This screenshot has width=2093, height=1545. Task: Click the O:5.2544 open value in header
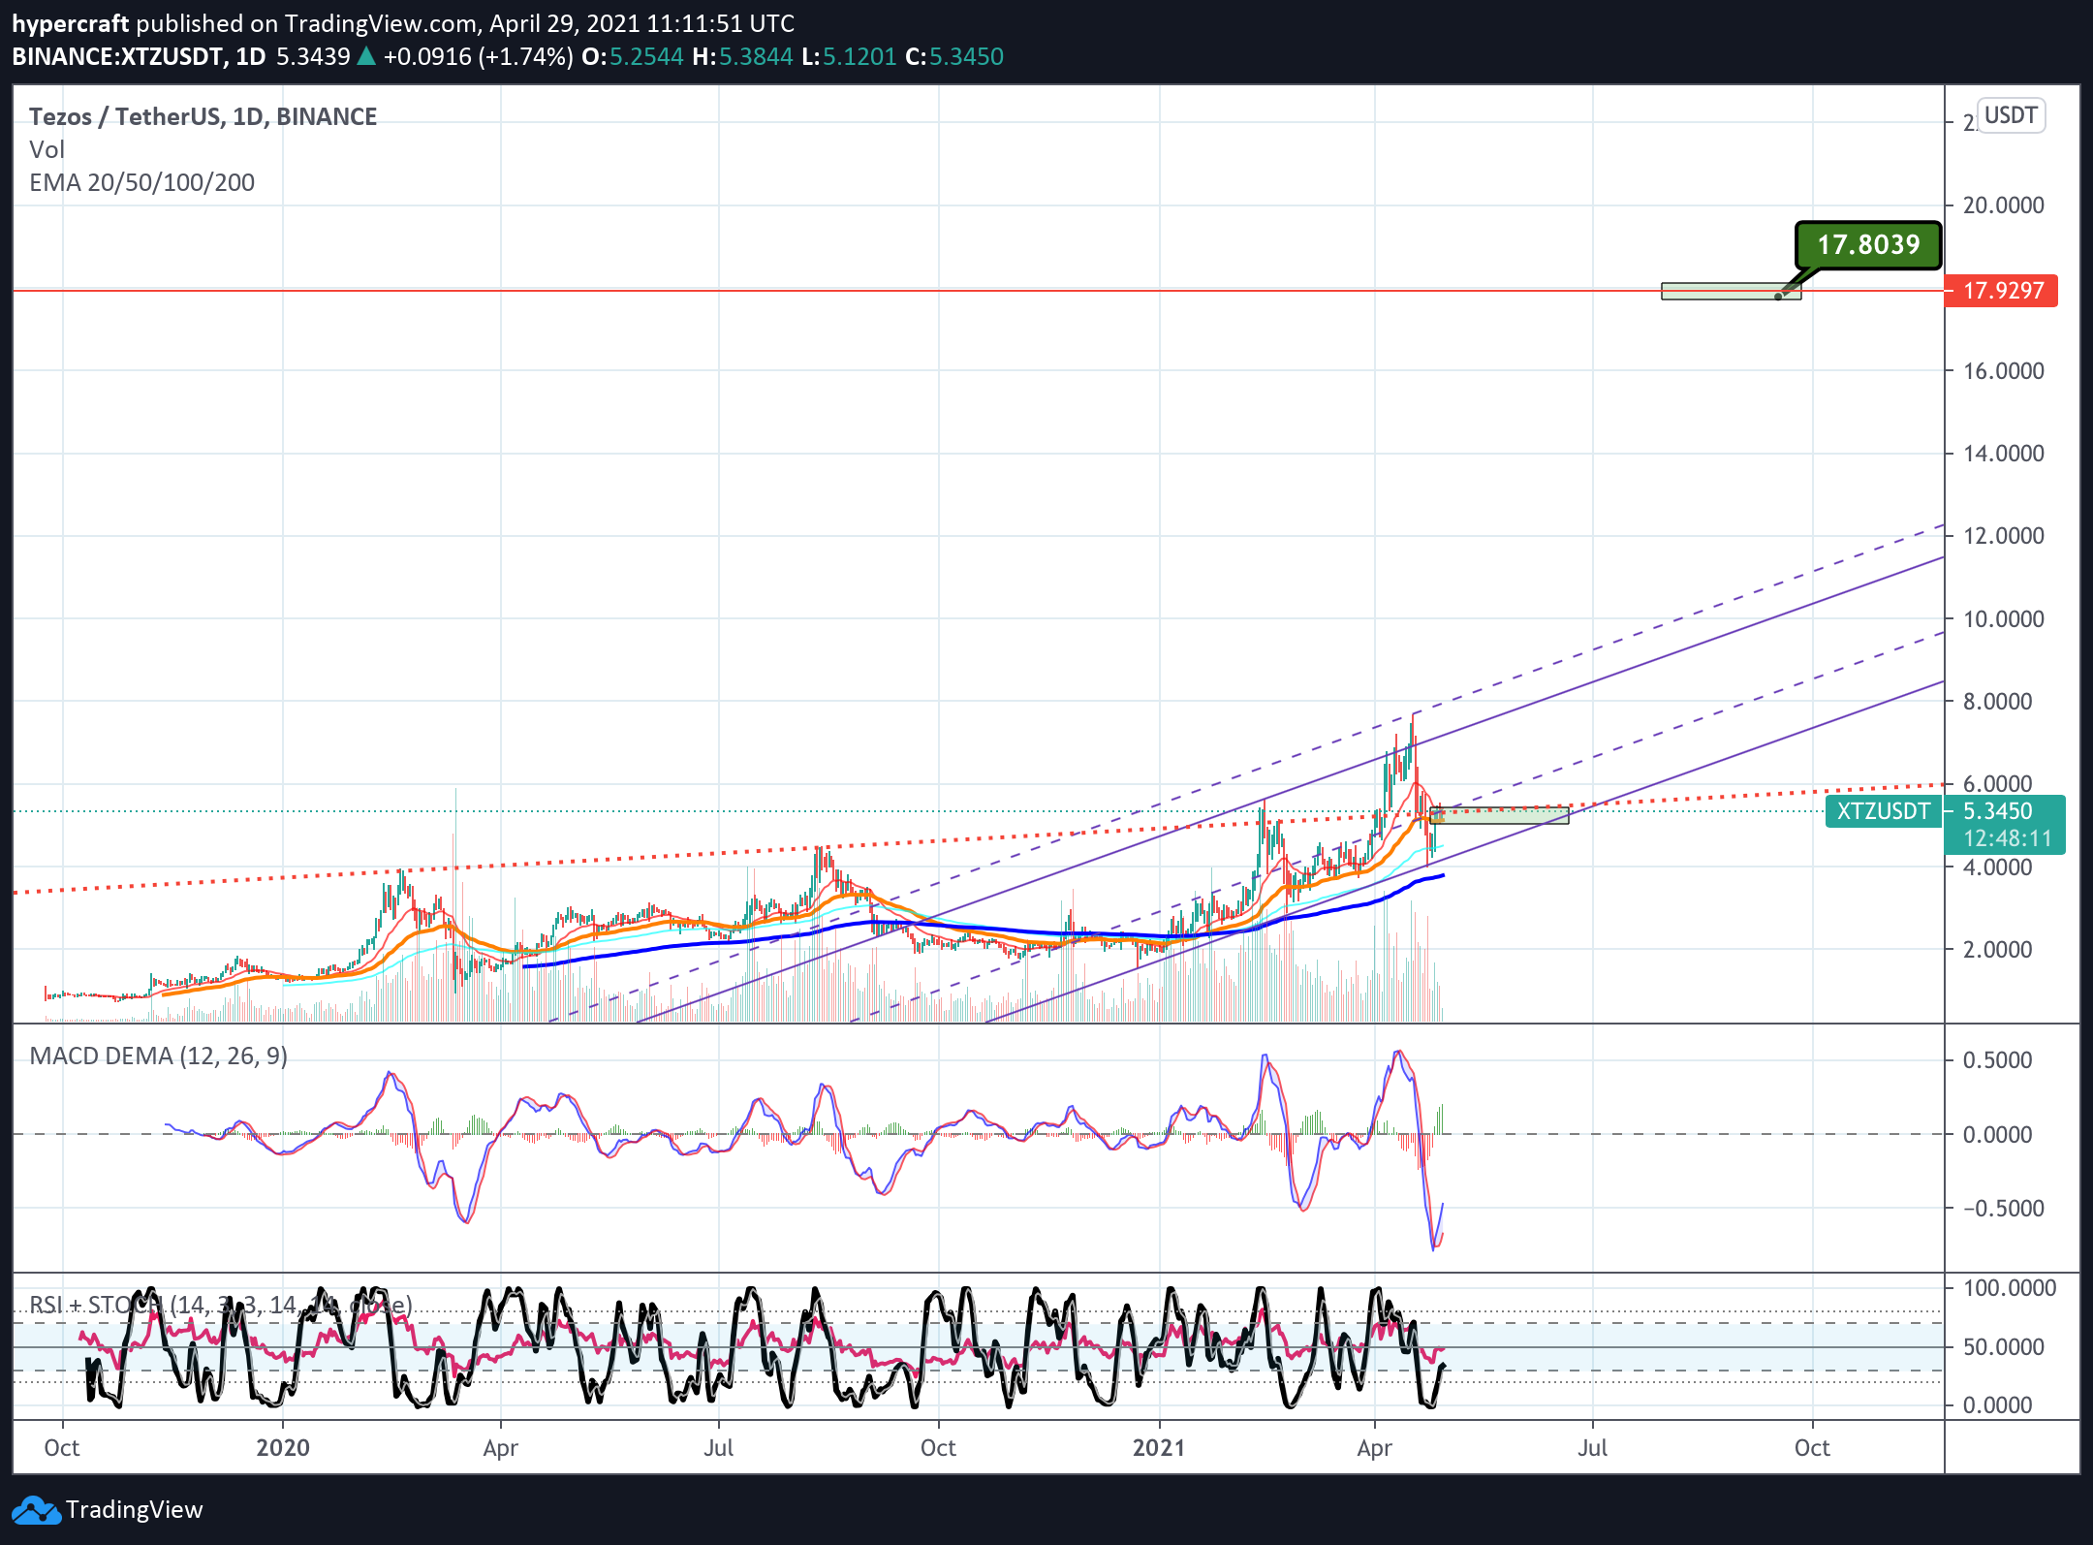click(633, 56)
